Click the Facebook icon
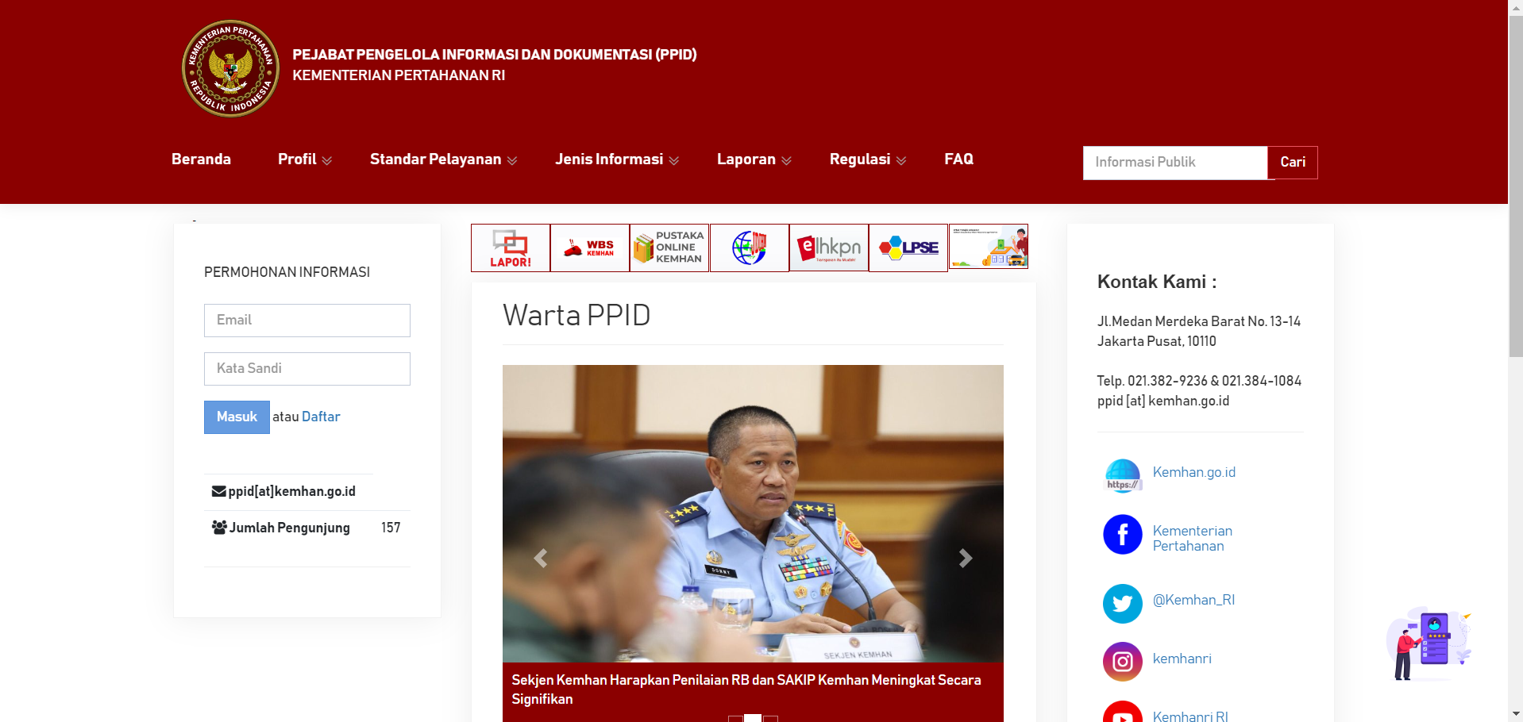 [x=1122, y=535]
